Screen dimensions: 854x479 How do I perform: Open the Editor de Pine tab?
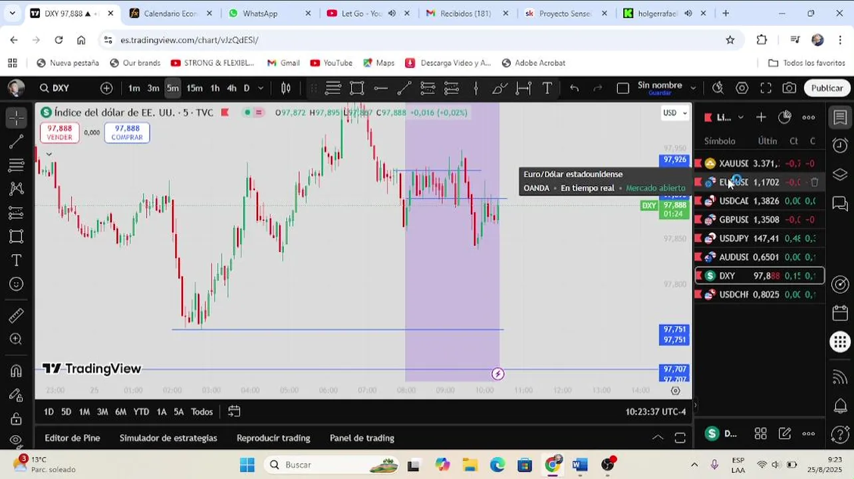[72, 438]
